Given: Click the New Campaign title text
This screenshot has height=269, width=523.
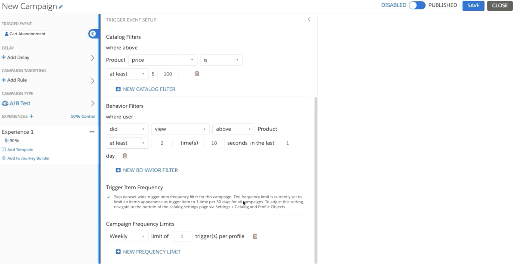Looking at the screenshot, I should tap(29, 6).
